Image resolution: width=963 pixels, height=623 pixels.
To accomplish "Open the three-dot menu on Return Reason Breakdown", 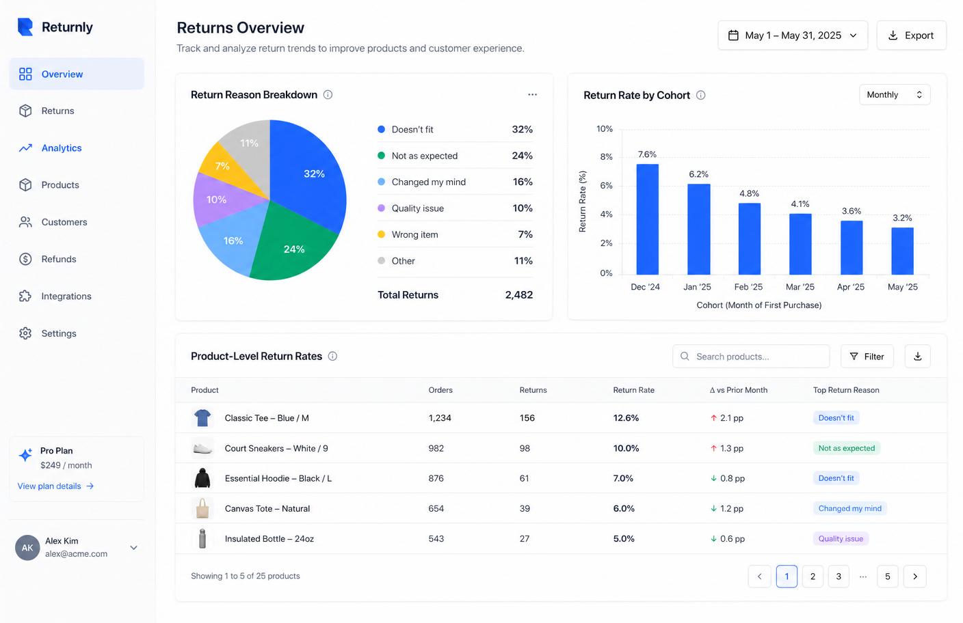I will point(532,94).
